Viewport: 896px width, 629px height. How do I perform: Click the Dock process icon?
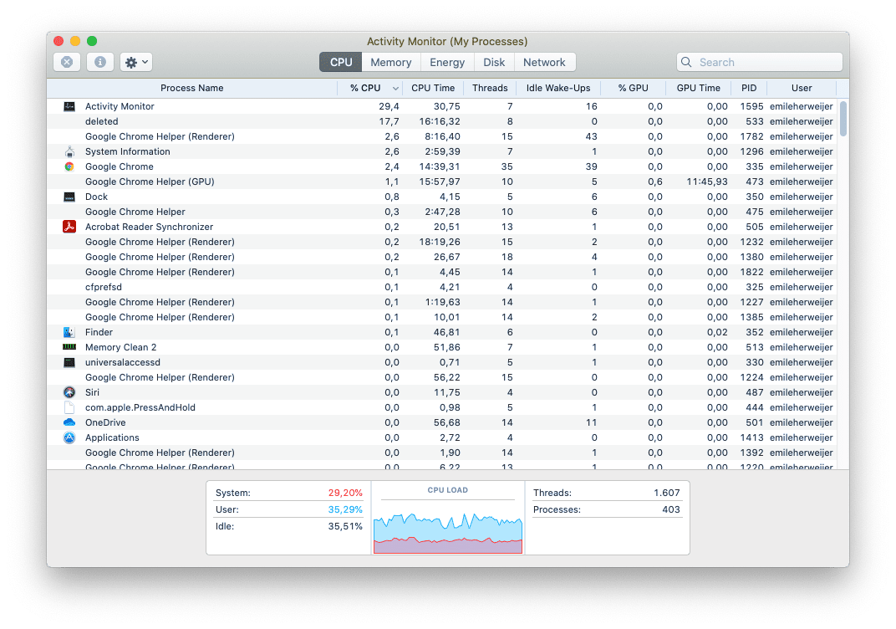click(x=69, y=197)
